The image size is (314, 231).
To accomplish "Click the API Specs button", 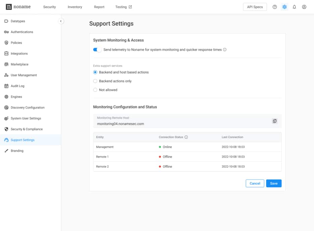I will 255,7.
